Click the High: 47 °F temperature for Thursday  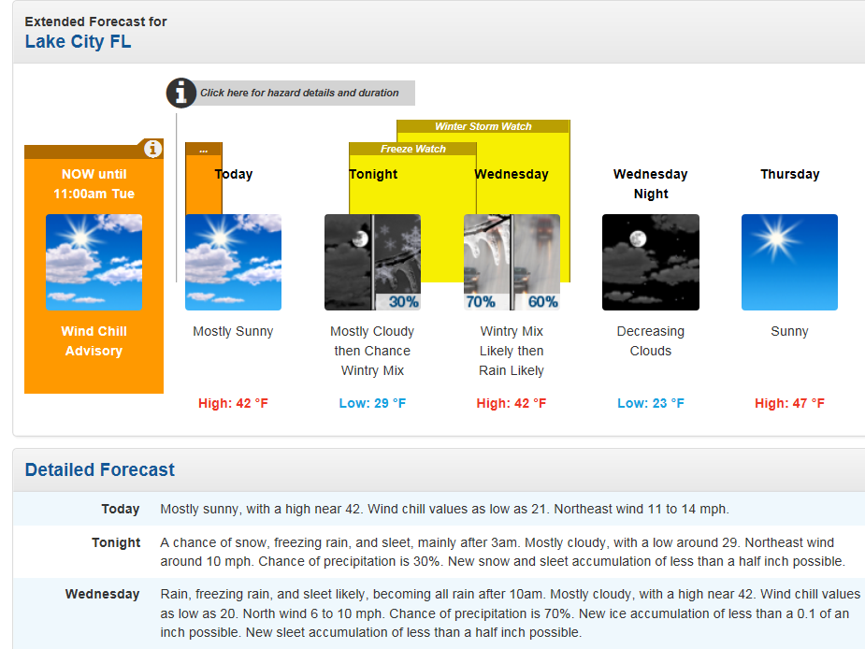click(789, 403)
